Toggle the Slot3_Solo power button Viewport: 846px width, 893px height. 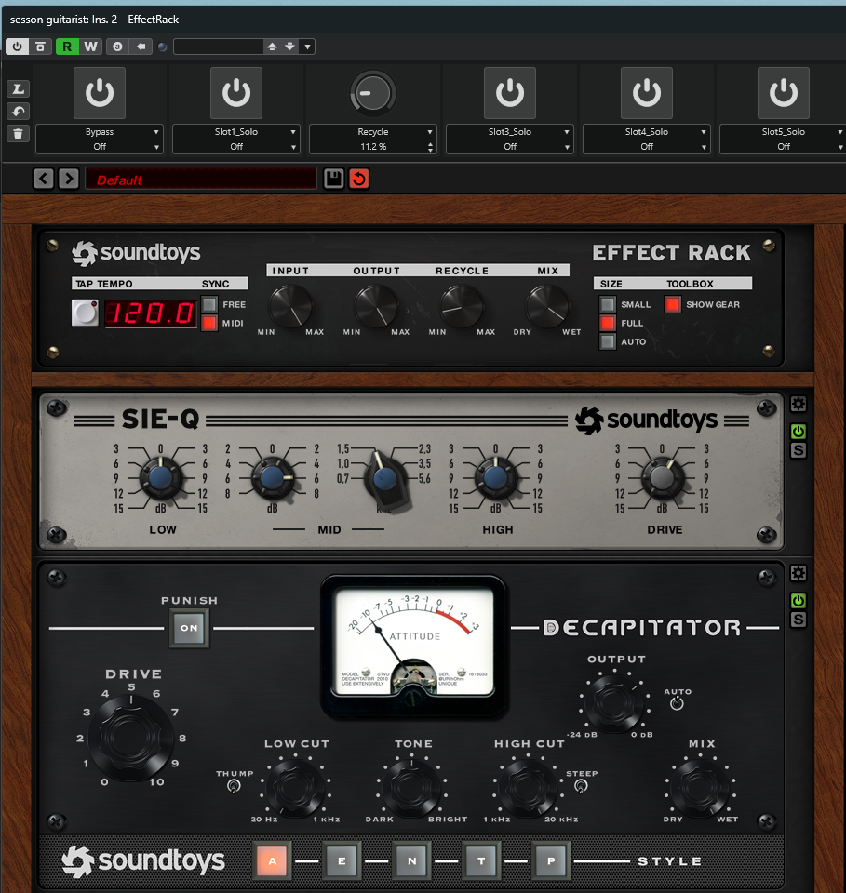click(510, 93)
